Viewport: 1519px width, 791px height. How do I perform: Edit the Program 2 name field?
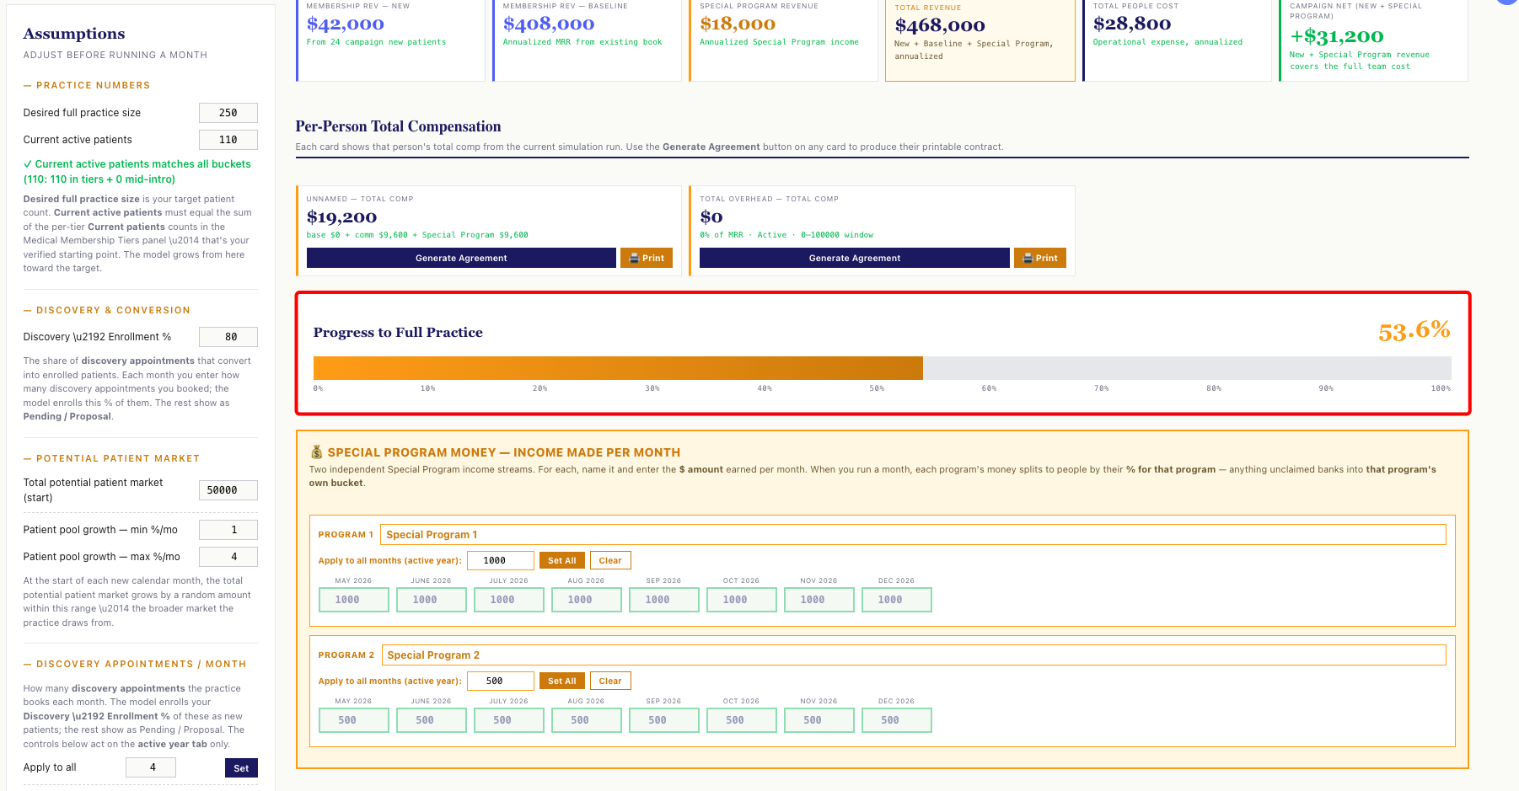[x=914, y=655]
